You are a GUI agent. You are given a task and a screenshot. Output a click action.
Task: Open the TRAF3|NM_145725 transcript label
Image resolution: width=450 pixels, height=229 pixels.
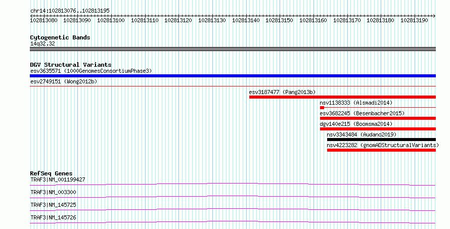click(53, 205)
